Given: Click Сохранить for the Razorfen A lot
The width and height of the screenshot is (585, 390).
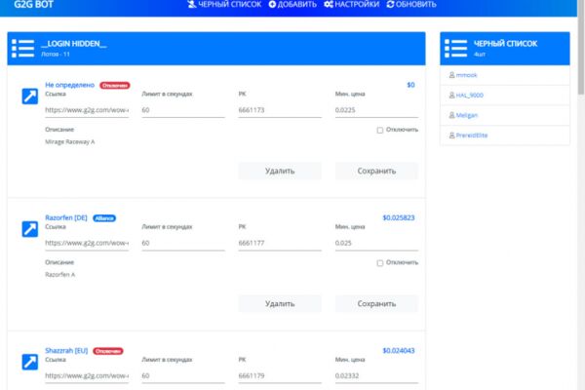Looking at the screenshot, I should (x=376, y=304).
